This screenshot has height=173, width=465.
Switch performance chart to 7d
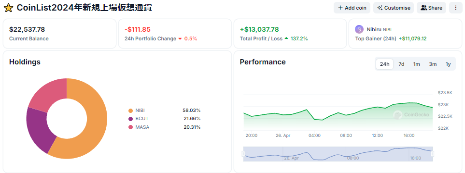(x=401, y=64)
